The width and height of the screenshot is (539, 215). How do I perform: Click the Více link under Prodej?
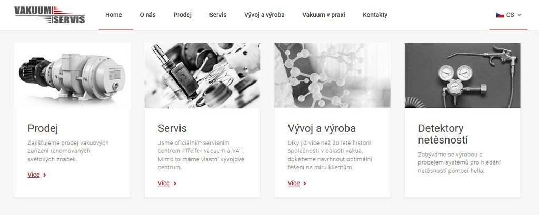click(x=33, y=175)
